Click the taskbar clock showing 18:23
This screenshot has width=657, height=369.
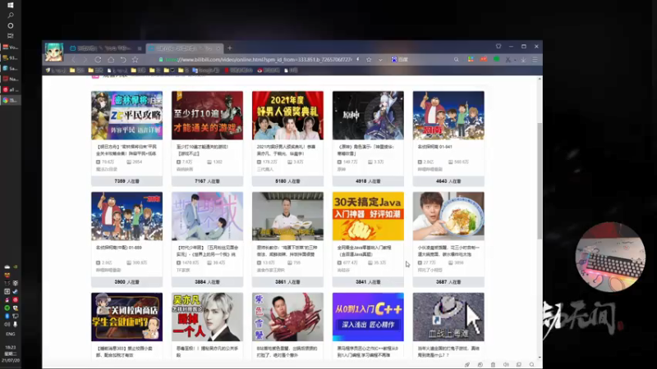pyautogui.click(x=11, y=347)
